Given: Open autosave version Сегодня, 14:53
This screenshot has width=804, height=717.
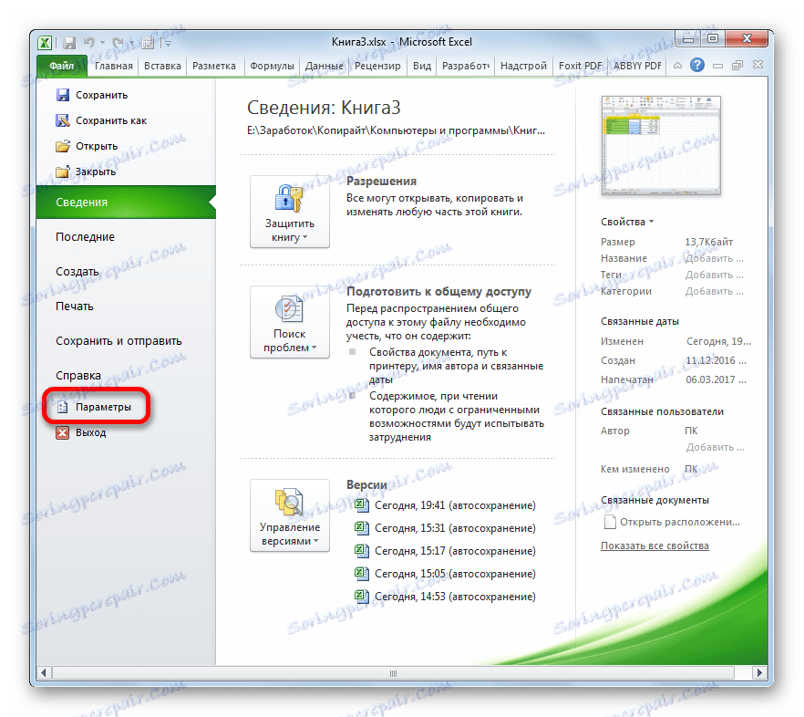Looking at the screenshot, I should point(445,597).
